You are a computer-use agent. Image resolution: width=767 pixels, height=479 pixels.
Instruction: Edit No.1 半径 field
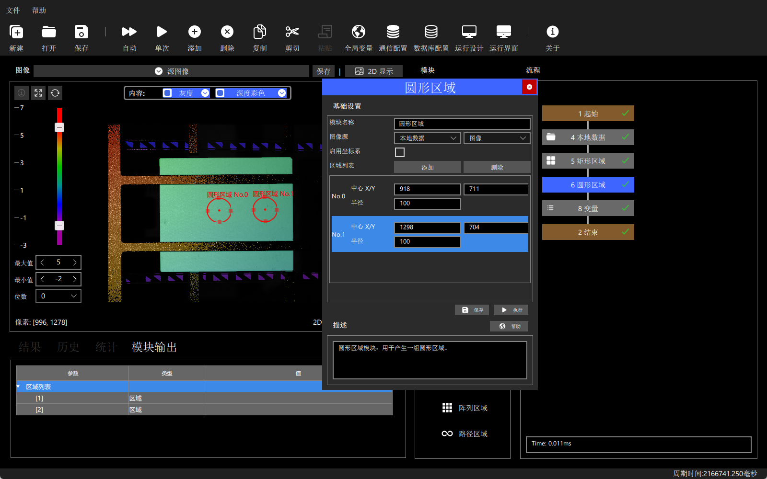coord(428,241)
